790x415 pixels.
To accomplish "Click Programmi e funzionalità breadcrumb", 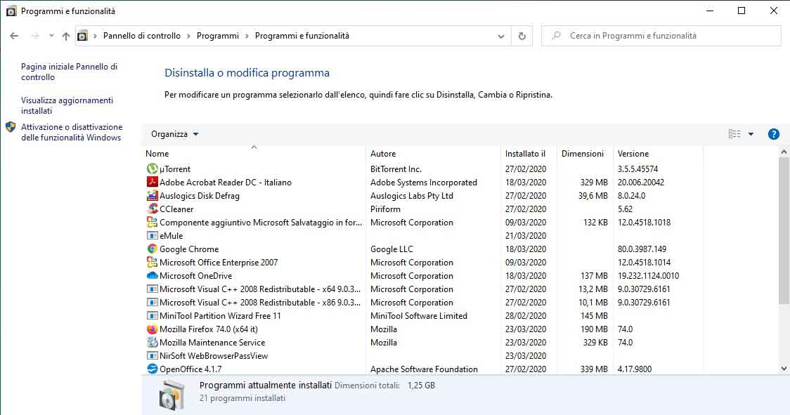I will pos(302,36).
